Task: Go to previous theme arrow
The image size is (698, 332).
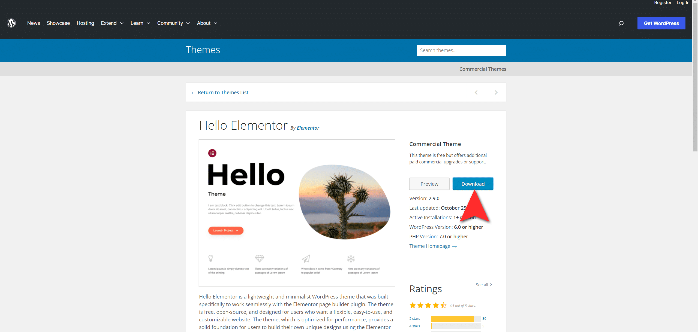Action: [476, 92]
